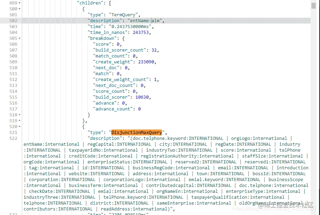Click "regCapital:INTERNATIONAL" text
320x215 pixels.
119,144
